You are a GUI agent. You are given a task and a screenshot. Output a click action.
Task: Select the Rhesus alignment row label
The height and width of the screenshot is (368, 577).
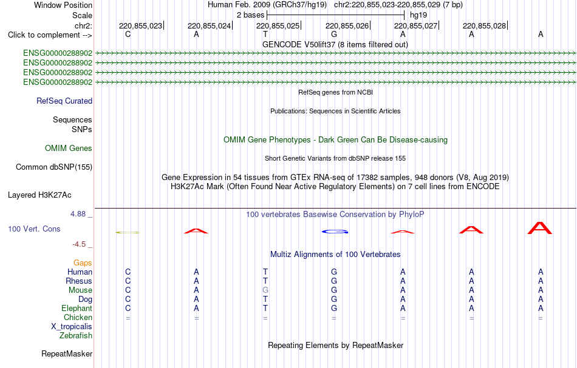coord(79,281)
